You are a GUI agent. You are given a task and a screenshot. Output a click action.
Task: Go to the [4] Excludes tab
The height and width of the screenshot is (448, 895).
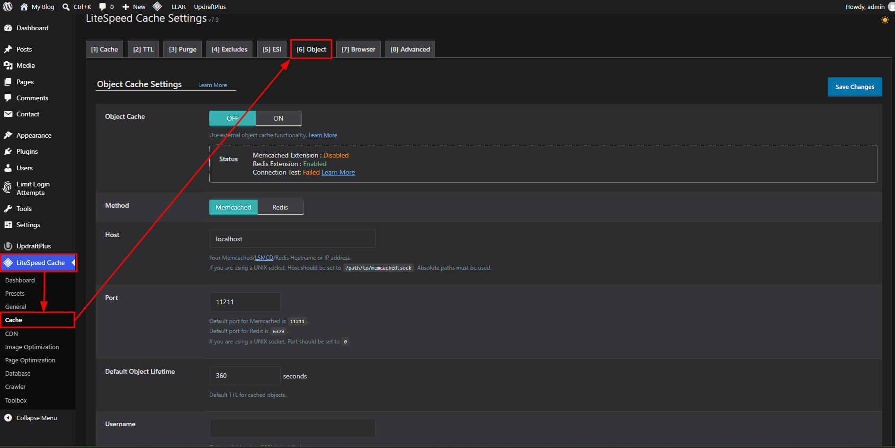(230, 49)
